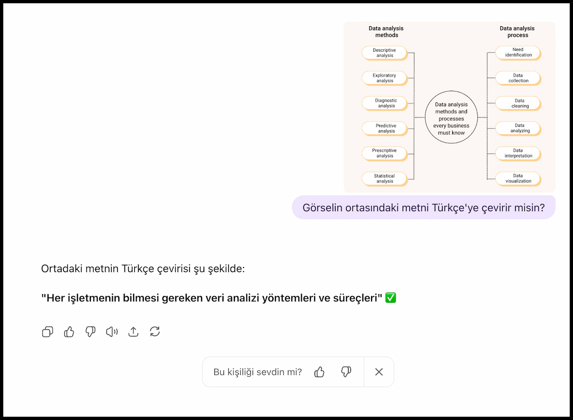The height and width of the screenshot is (420, 573).
Task: Click the 'Need identification' box in the diagram
Action: 518,52
